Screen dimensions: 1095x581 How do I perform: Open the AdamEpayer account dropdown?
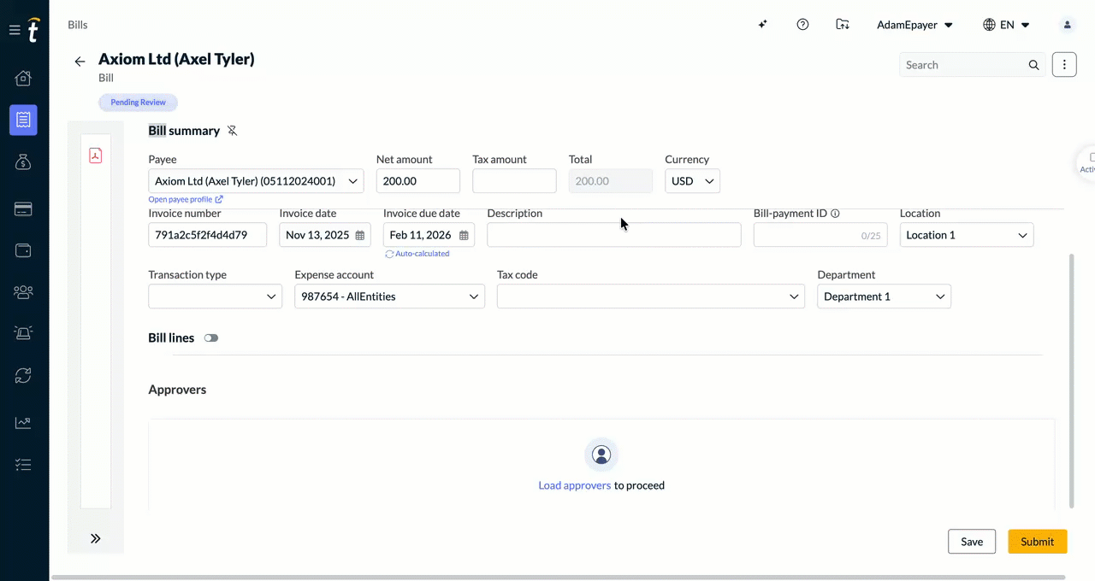pyautogui.click(x=914, y=25)
